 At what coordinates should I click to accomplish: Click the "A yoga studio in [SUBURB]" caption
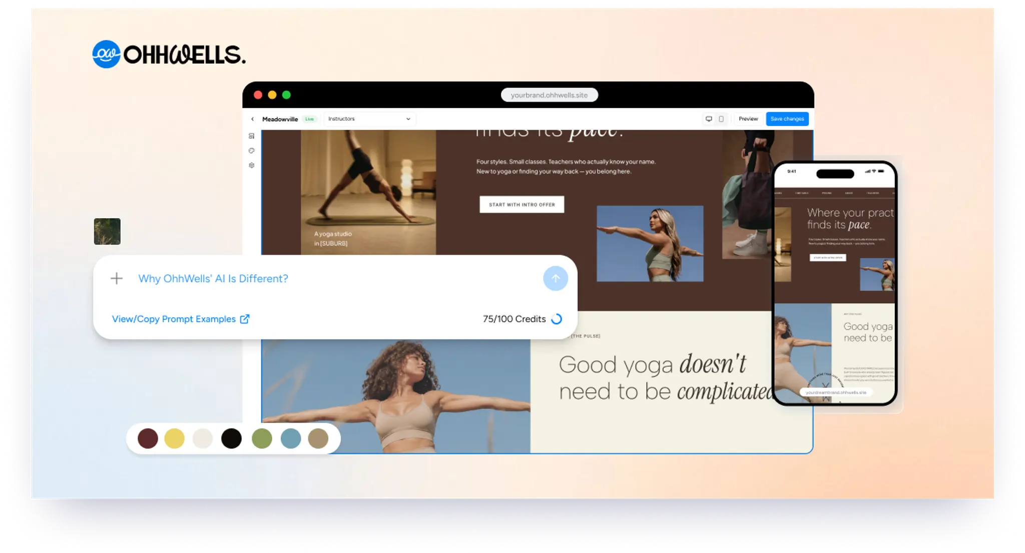(333, 239)
